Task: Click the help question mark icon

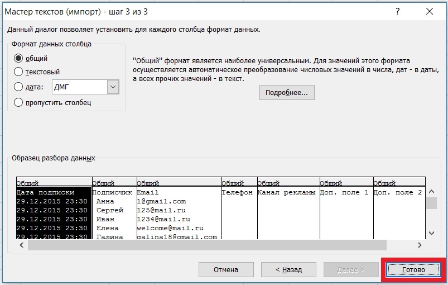Action: (398, 11)
